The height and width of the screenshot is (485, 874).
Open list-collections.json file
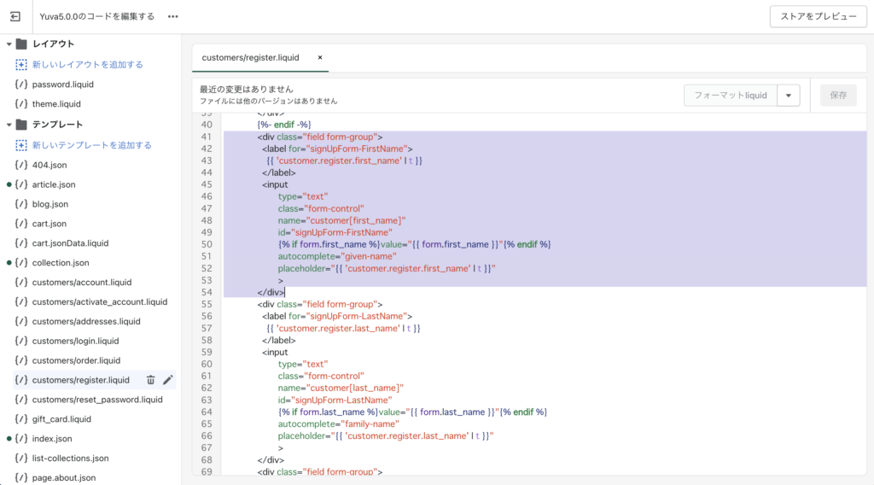pyautogui.click(x=70, y=459)
